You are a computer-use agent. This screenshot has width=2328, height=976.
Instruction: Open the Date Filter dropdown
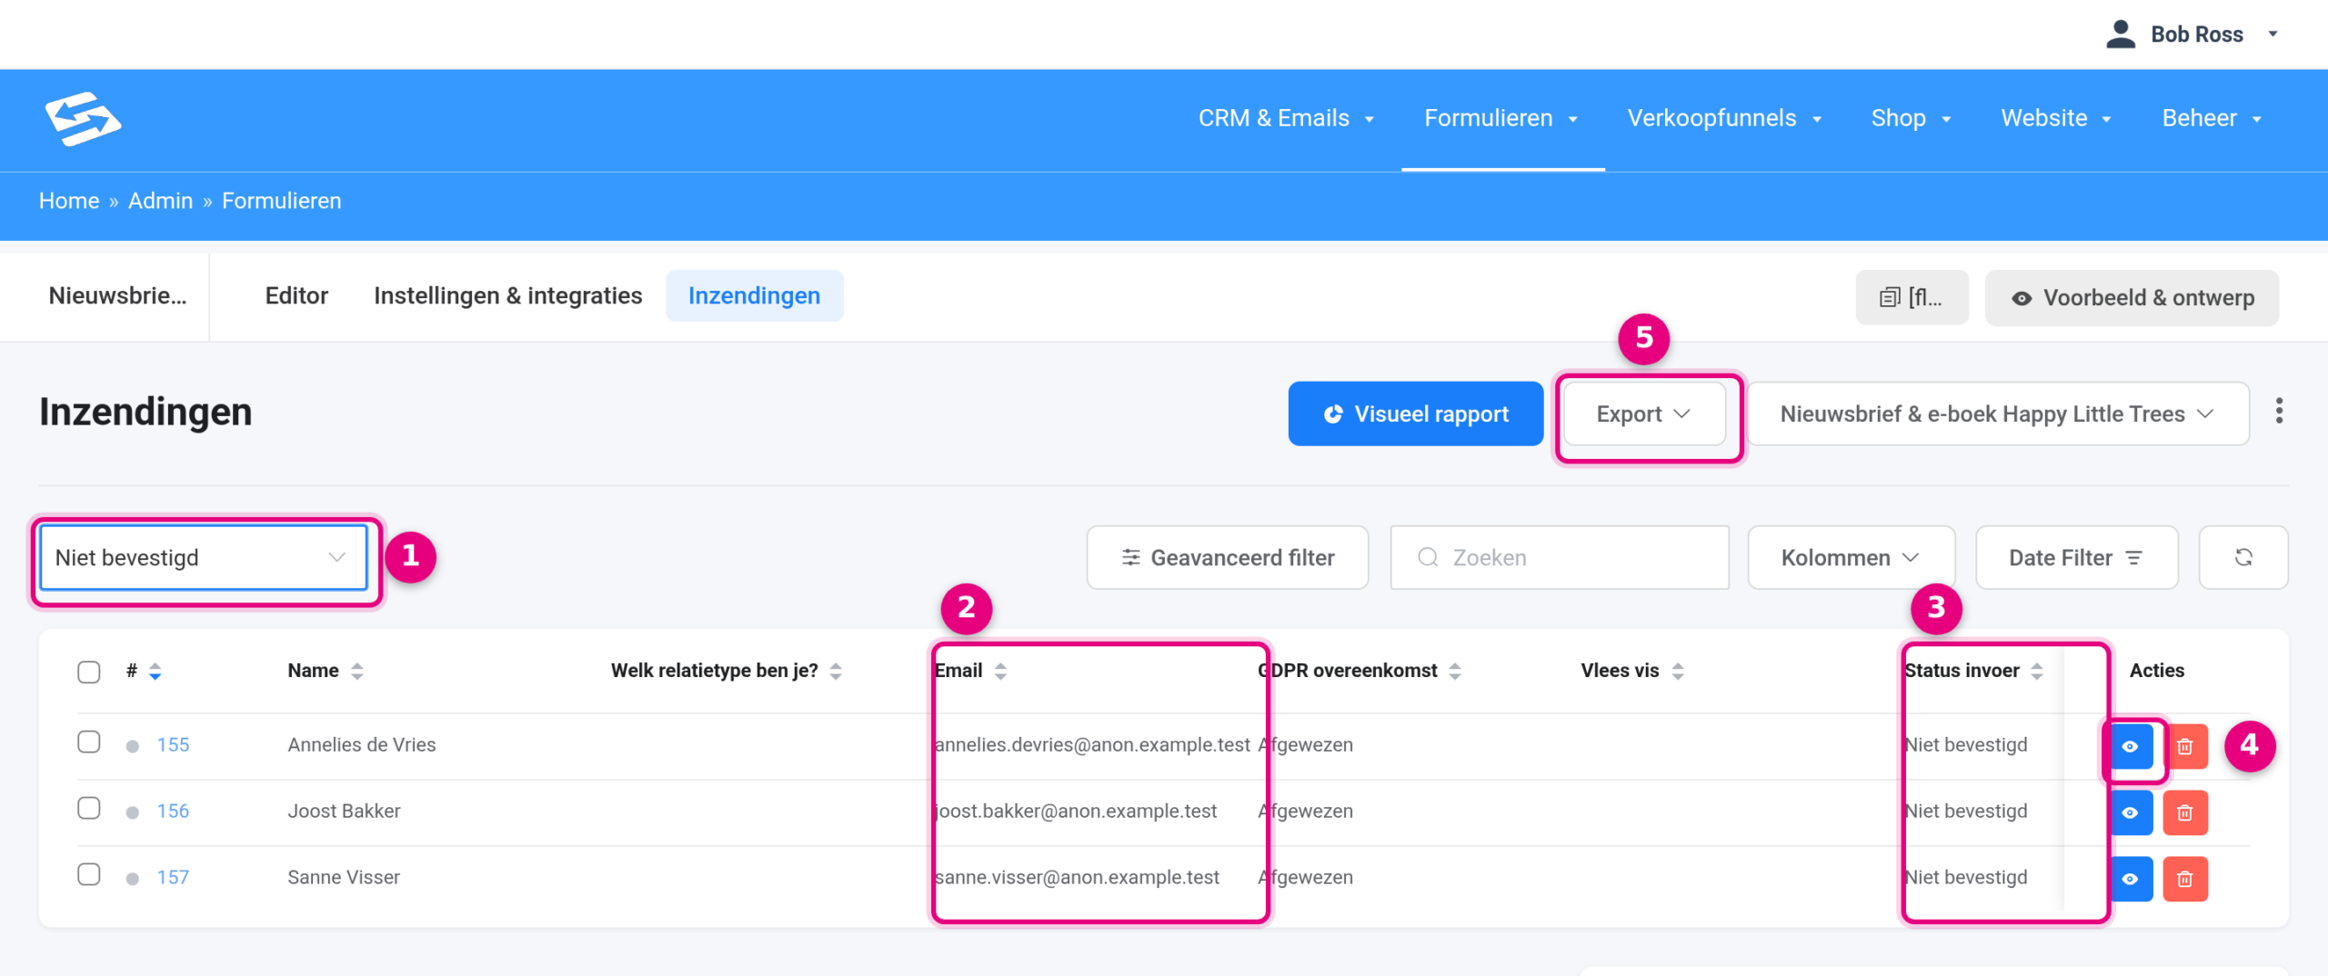[2076, 557]
